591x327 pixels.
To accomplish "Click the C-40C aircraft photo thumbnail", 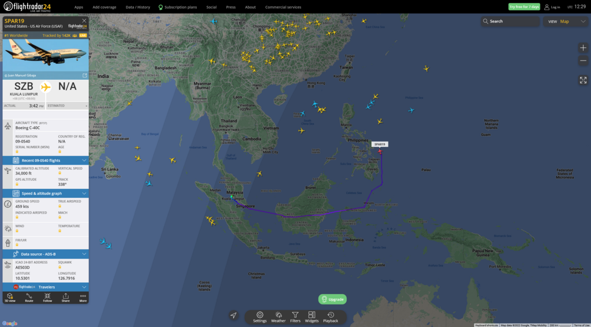I will [x=46, y=55].
